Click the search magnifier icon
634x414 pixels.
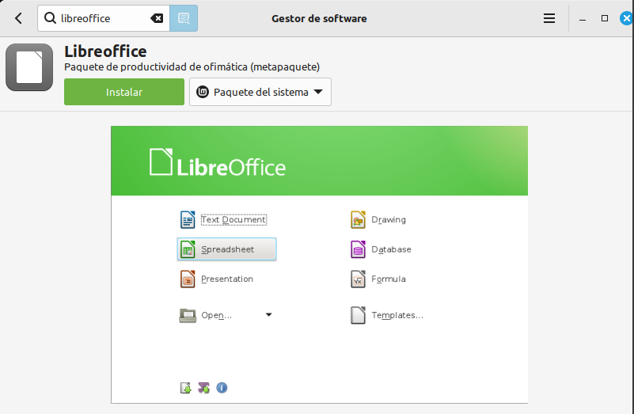pos(50,17)
